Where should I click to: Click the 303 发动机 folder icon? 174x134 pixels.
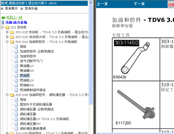[x=7, y=27]
